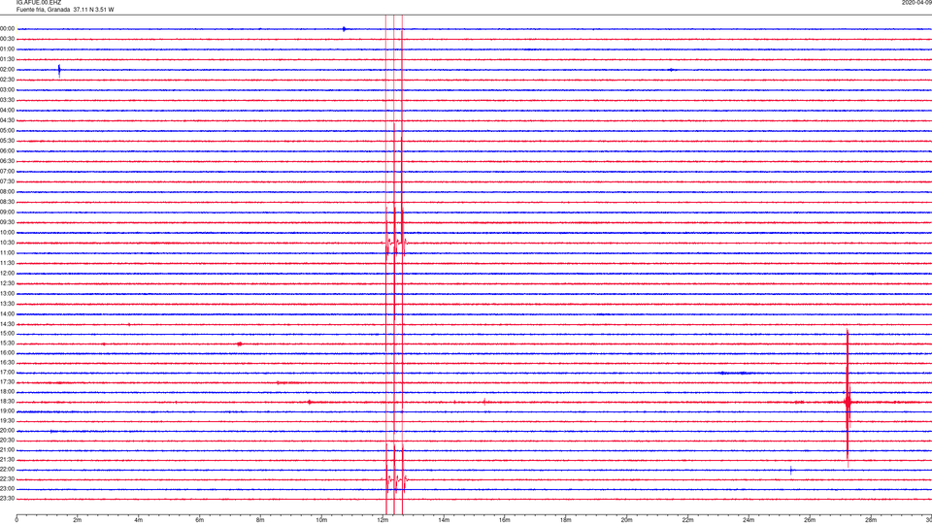Click the station code IG.AFUE.00.EHZ header
The image size is (932, 524).
(x=38, y=3)
